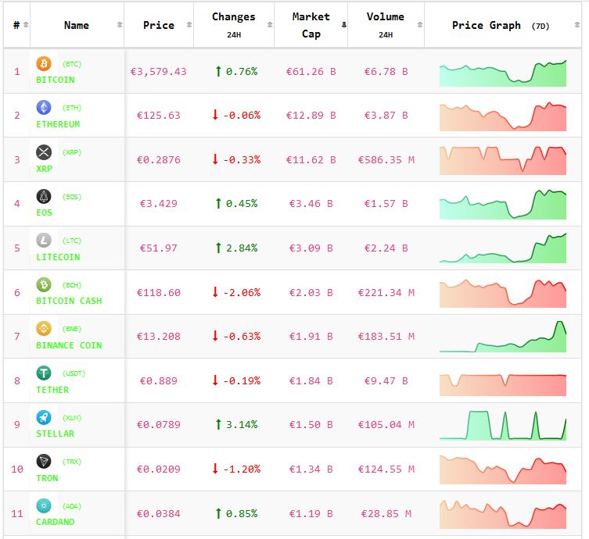589x539 pixels.
Task: Click the Volume 24H column header
Action: pos(386,25)
